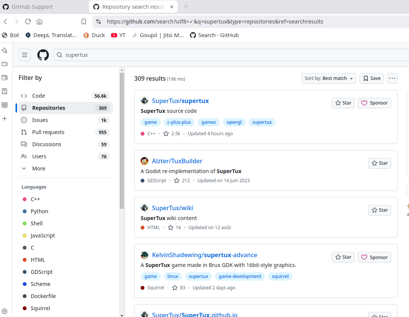409x317 pixels.
Task: Reload the current page
Action: pyautogui.click(x=28, y=22)
